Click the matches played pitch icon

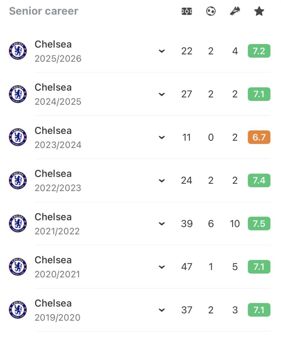(187, 12)
